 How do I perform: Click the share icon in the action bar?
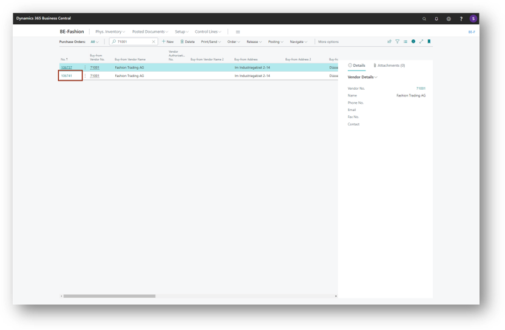pos(390,41)
